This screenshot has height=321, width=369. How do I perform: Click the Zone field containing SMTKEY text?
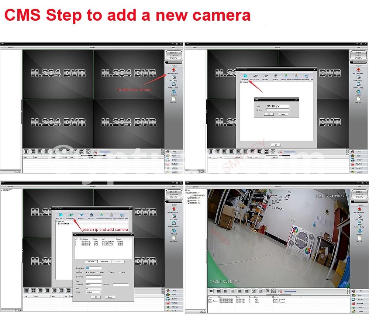[x=277, y=107]
